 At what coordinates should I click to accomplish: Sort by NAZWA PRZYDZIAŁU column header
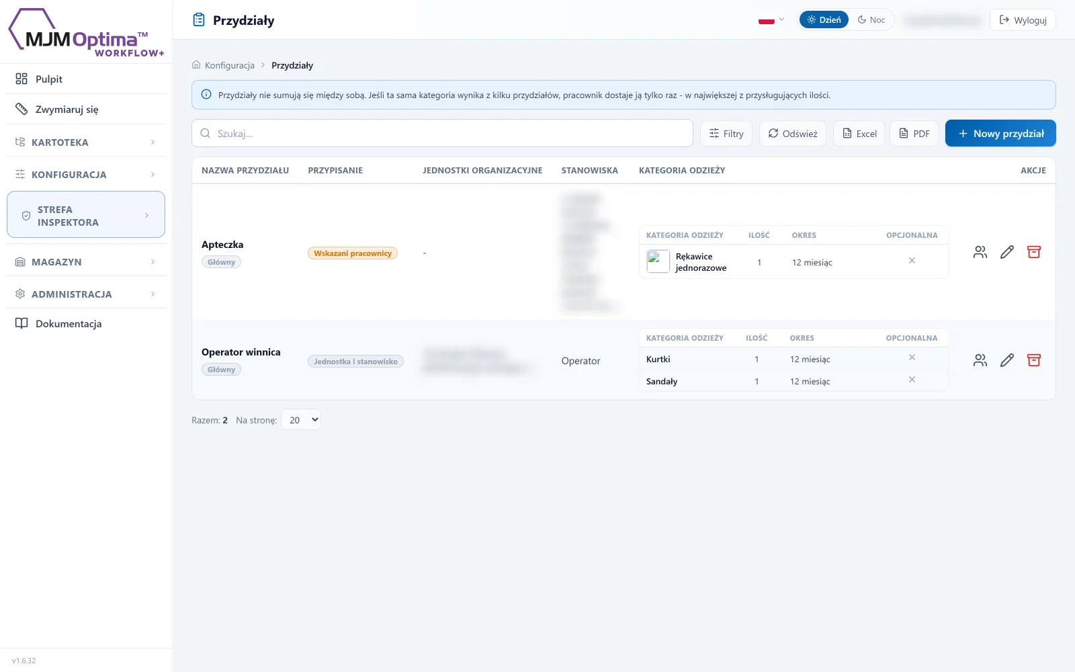[x=245, y=171]
